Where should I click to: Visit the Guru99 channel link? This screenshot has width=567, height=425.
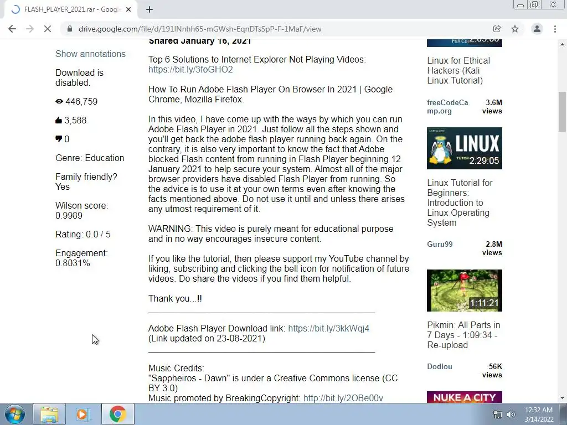point(440,244)
